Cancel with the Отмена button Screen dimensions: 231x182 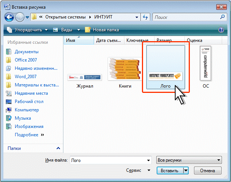click(x=208, y=171)
